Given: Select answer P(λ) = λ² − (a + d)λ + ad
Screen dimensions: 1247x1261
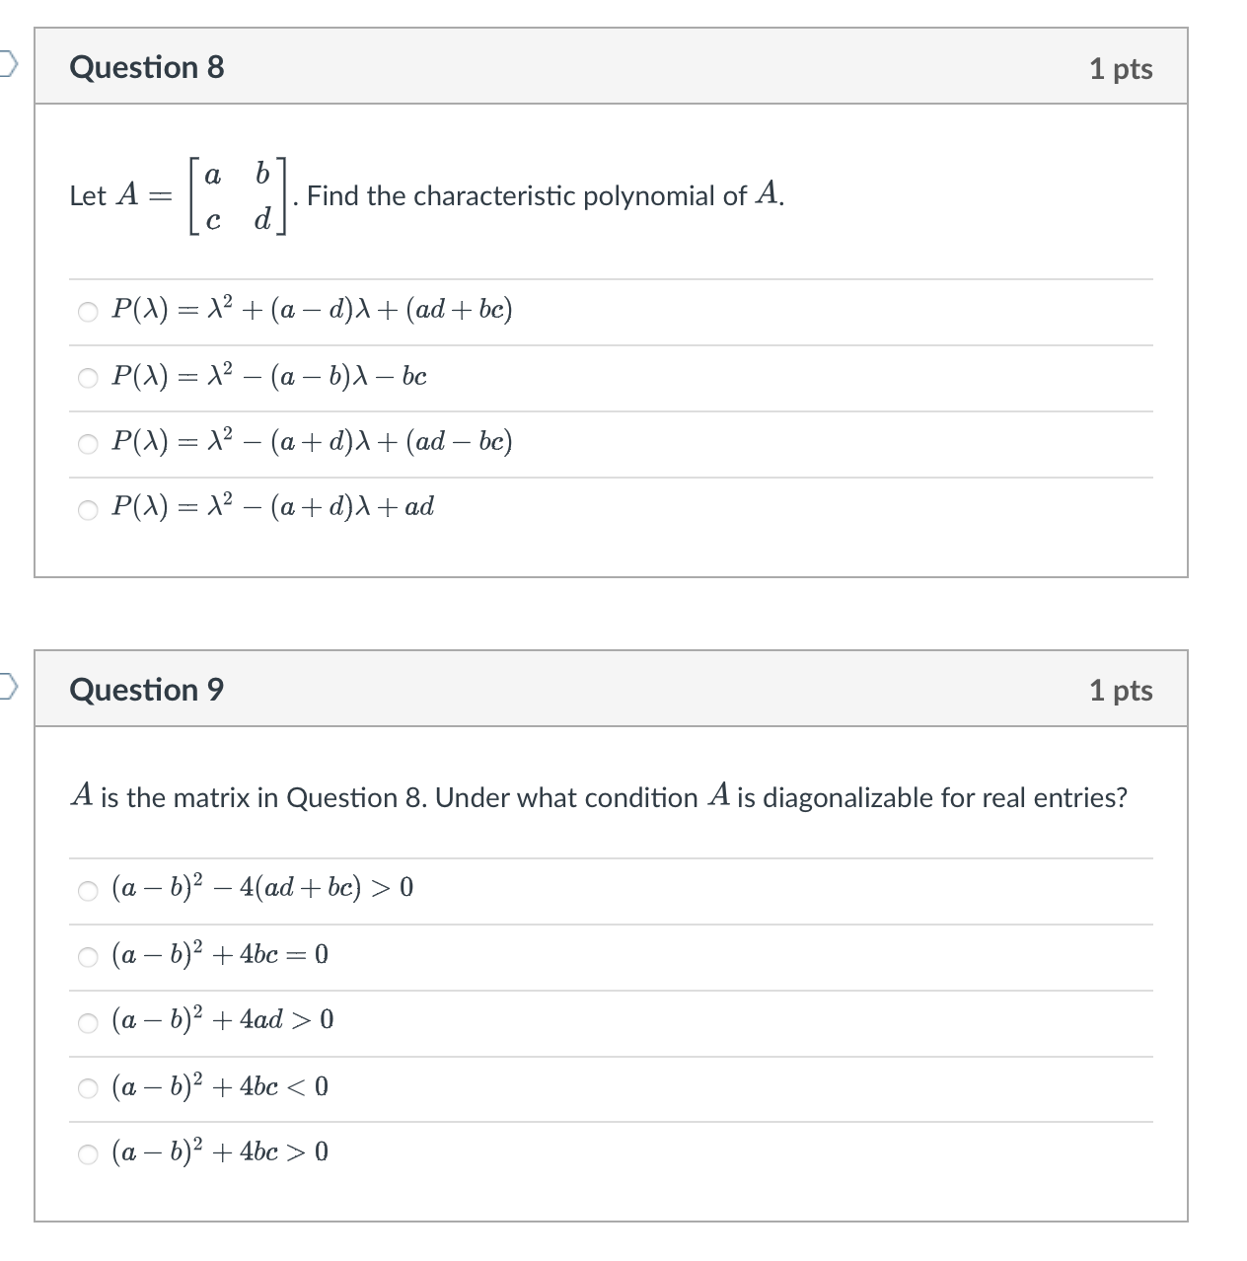Looking at the screenshot, I should [x=87, y=509].
